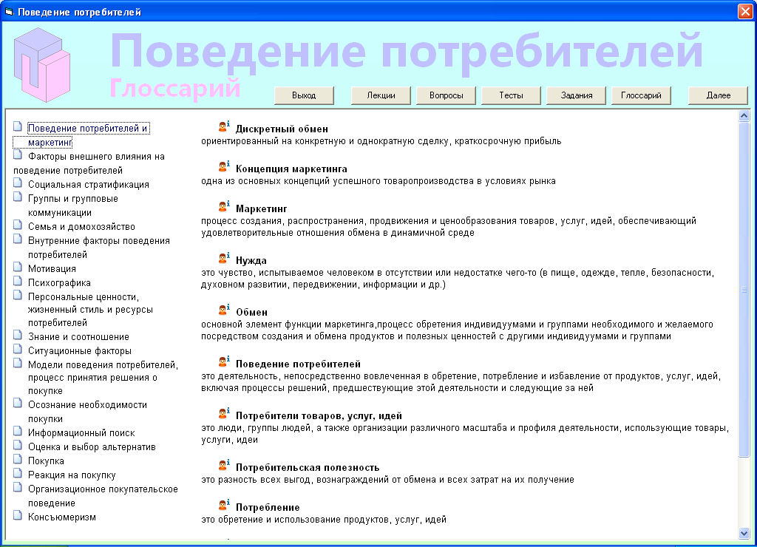
Task: Click the glossary term 'Дискретный обмен'
Action: 282,129
